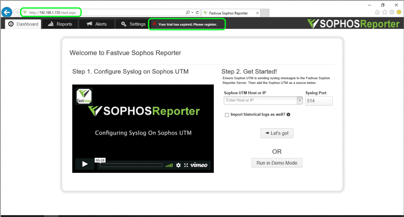Open a new browser tab
Viewport: 404px width, 217px height.
click(x=265, y=13)
